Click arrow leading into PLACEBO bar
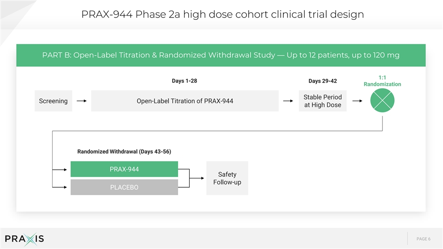443x249 pixels. 60,187
